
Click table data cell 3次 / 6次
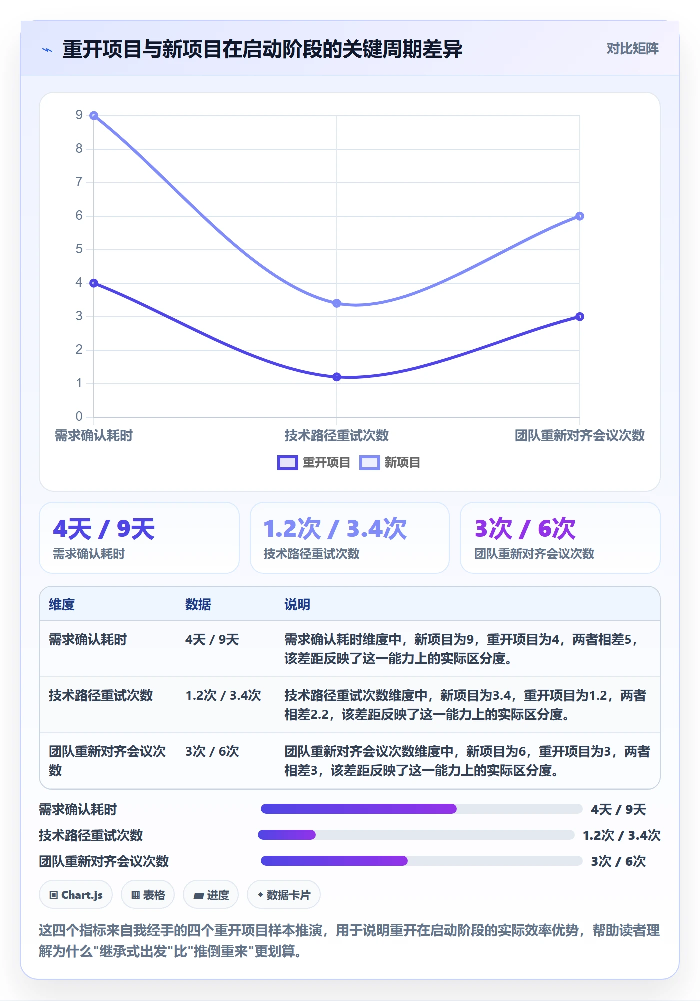pyautogui.click(x=212, y=752)
